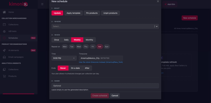The image size is (211, 103).
Task: Switch frequency to Daily
Action: tap(66, 40)
